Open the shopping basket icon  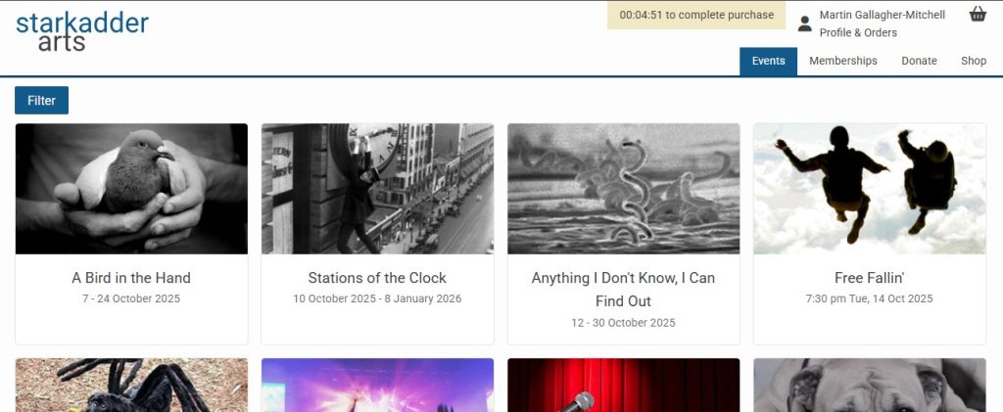coord(978,14)
